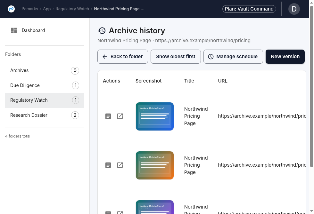Open the Regulatory Watch breadcrumb link
314x214 pixels.
point(72,9)
